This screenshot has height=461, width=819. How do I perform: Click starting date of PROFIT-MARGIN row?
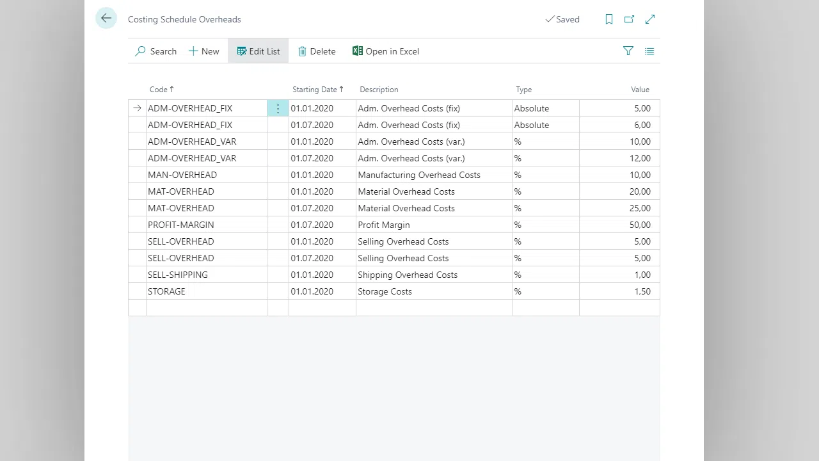pyautogui.click(x=322, y=225)
